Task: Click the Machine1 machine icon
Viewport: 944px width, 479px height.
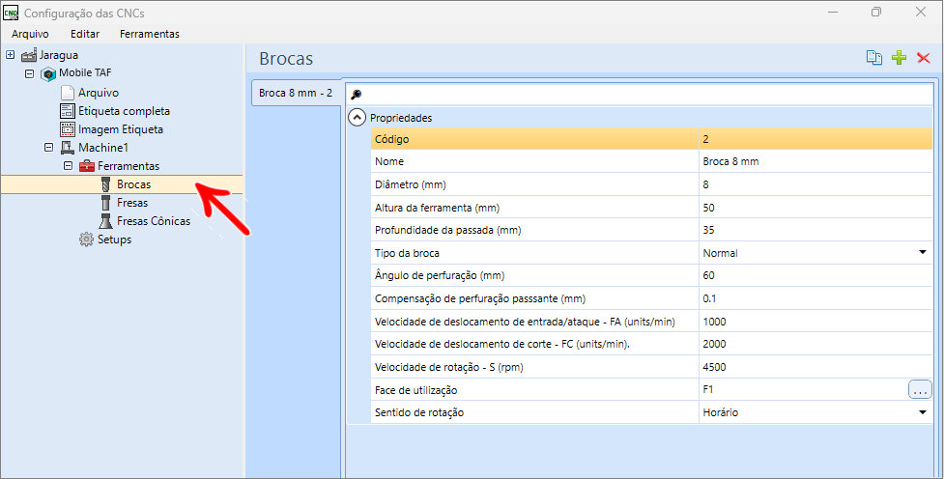Action: pyautogui.click(x=68, y=148)
